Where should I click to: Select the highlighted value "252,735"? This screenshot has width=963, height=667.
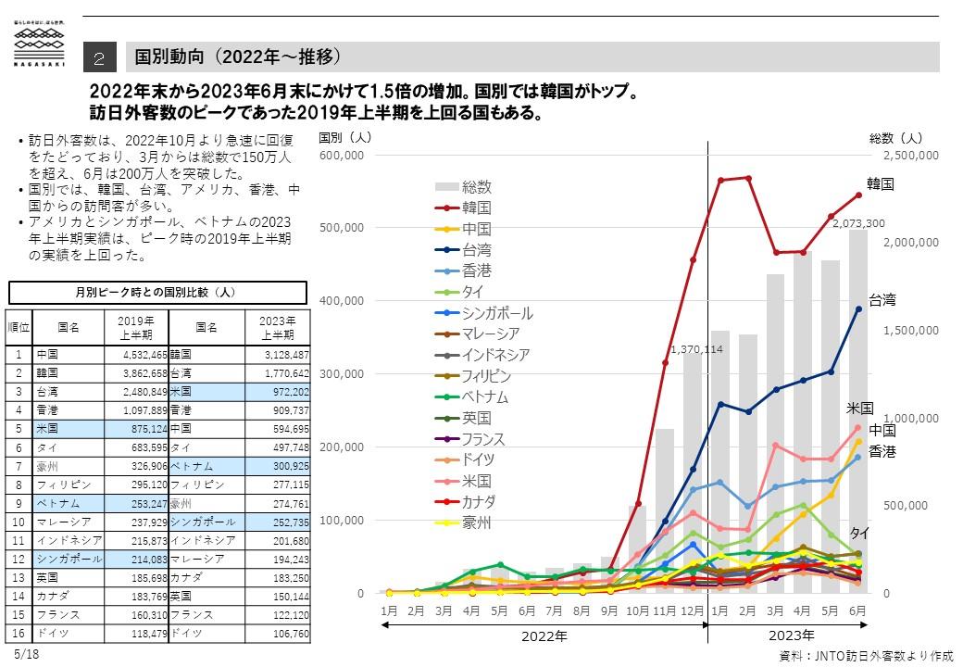(x=291, y=522)
